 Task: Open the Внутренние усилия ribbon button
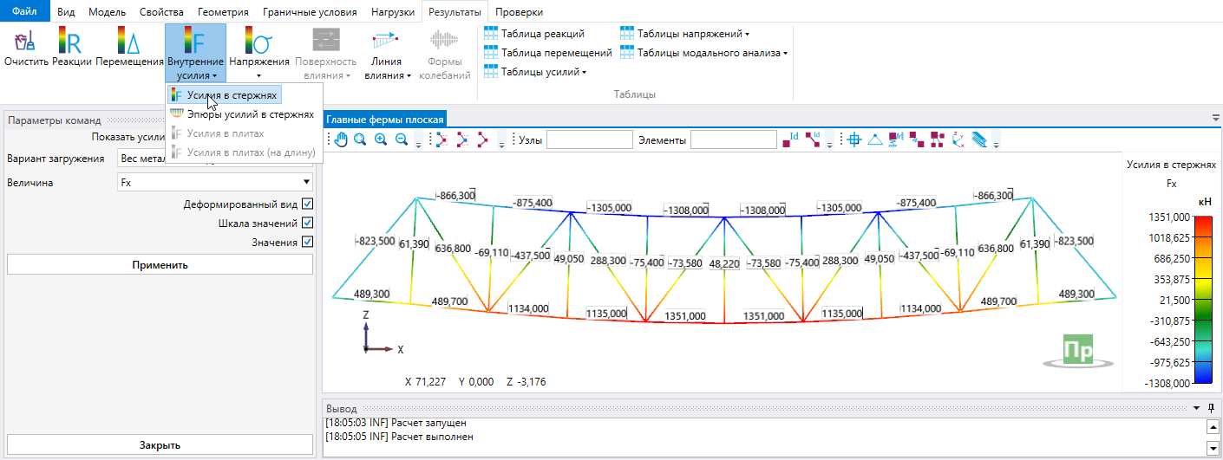click(195, 54)
